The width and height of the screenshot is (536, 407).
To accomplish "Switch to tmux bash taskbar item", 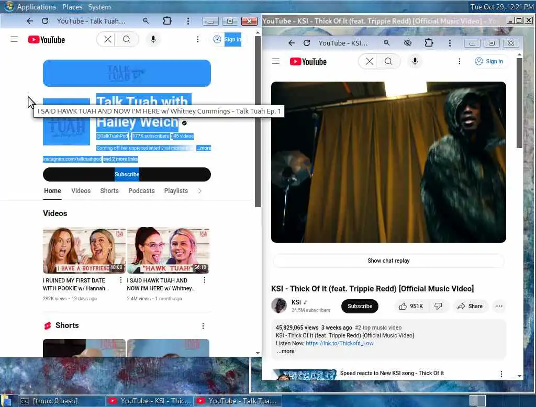I will pos(61,401).
